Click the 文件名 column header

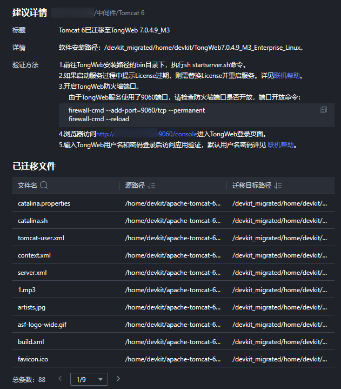[x=28, y=186]
